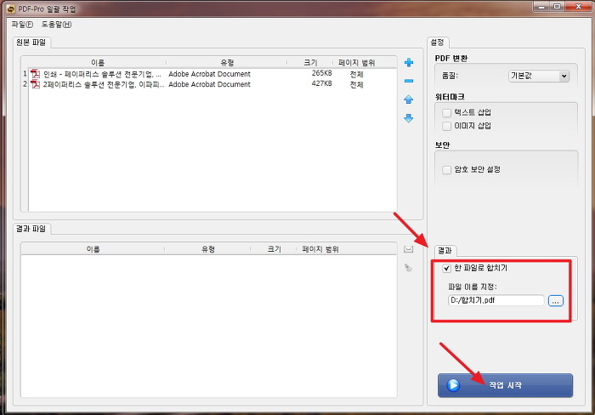Sort source files by 이름 column header
This screenshot has height=415, width=595.
pos(98,63)
